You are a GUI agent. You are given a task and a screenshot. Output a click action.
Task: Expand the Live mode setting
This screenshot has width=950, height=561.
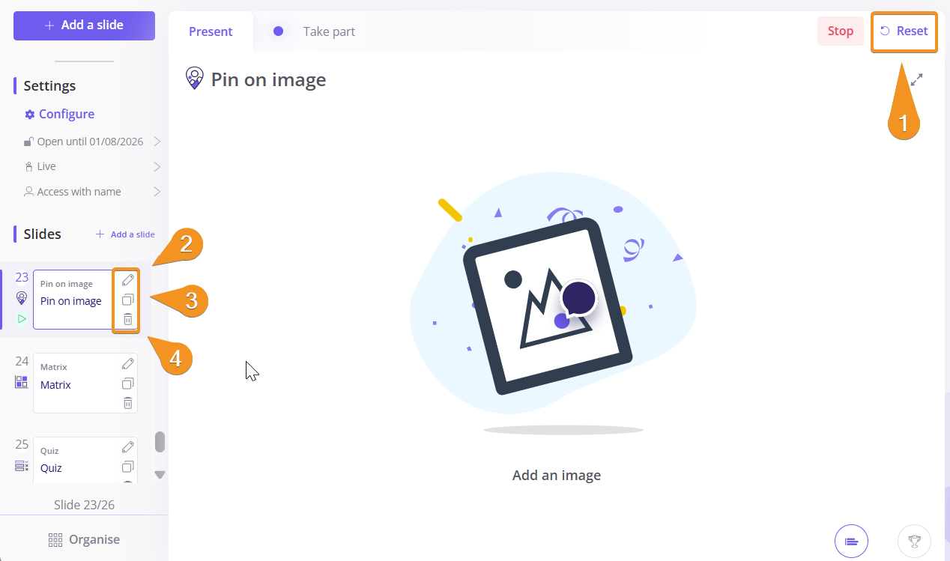157,166
